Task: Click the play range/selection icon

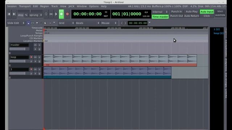Action: click(51, 14)
